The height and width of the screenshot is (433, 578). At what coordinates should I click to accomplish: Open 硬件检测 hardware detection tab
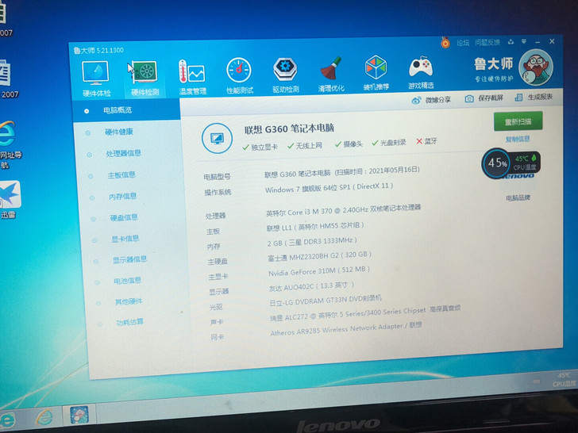144,79
